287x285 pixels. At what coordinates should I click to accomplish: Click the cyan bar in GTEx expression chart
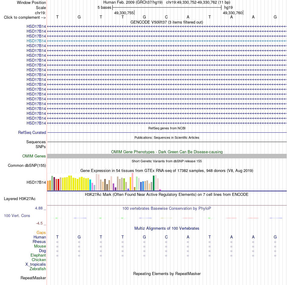pyautogui.click(x=90, y=185)
